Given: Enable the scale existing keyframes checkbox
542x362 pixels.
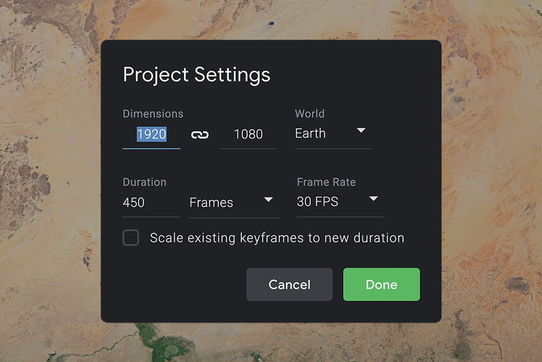Looking at the screenshot, I should [x=131, y=238].
